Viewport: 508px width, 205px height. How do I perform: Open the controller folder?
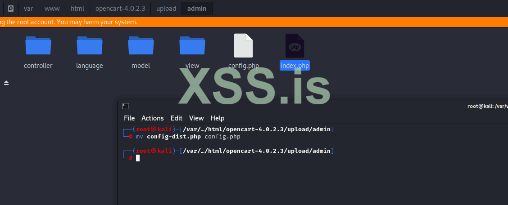click(x=38, y=45)
